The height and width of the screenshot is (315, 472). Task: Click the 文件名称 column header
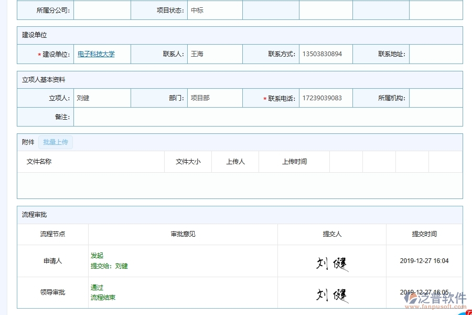(x=40, y=162)
